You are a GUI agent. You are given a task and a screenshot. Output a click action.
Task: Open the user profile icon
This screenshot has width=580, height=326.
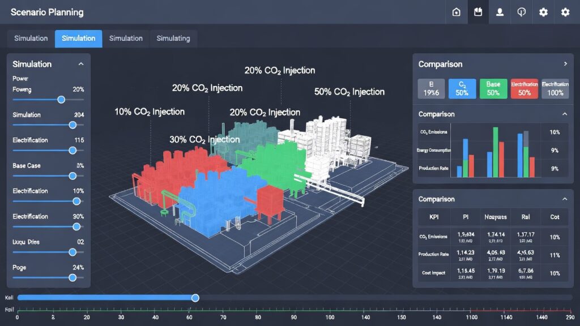tap(500, 12)
